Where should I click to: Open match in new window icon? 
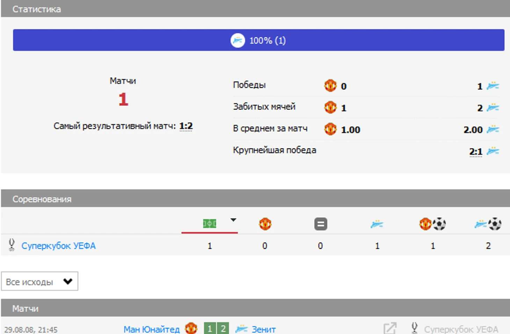tap(390, 328)
